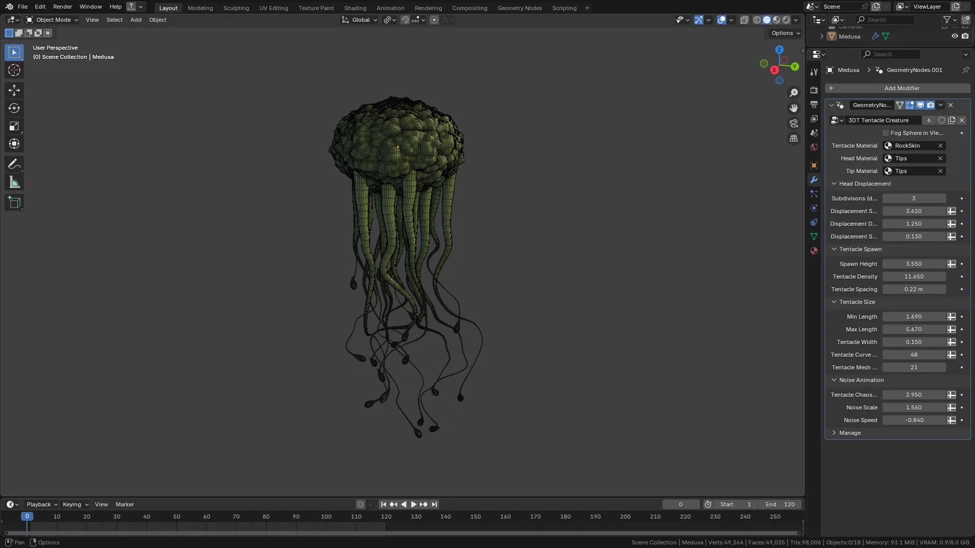Image resolution: width=975 pixels, height=548 pixels.
Task: Open the Add Cube tool
Action: [14, 202]
